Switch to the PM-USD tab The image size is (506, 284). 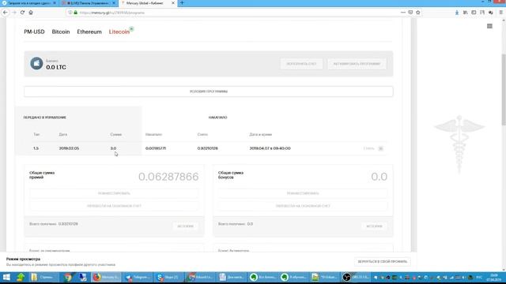(x=34, y=32)
